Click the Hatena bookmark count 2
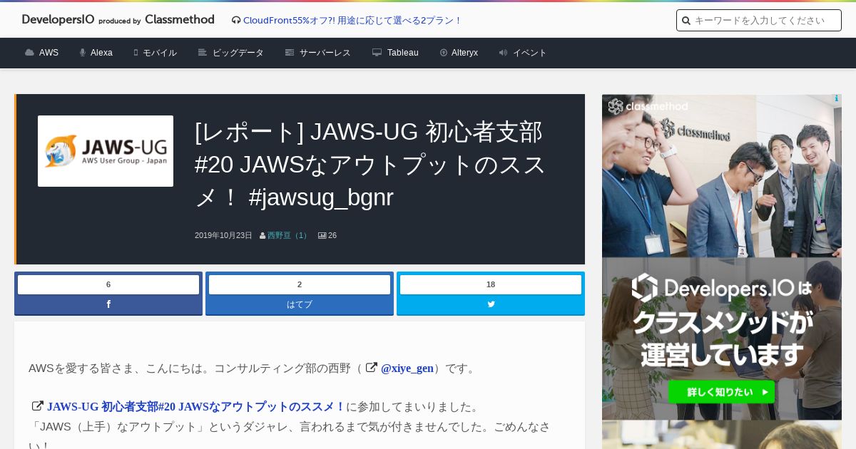The height and width of the screenshot is (449, 856). (x=300, y=284)
